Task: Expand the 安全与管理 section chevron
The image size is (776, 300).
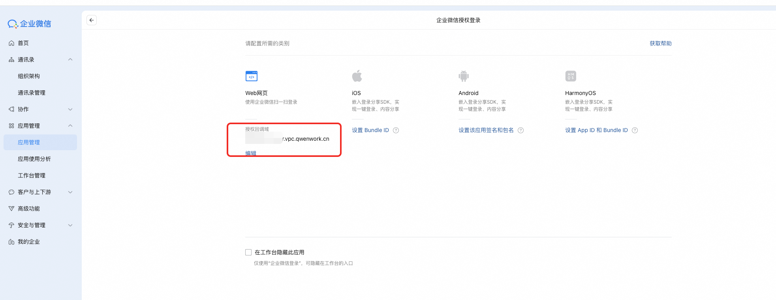Action: (x=70, y=225)
